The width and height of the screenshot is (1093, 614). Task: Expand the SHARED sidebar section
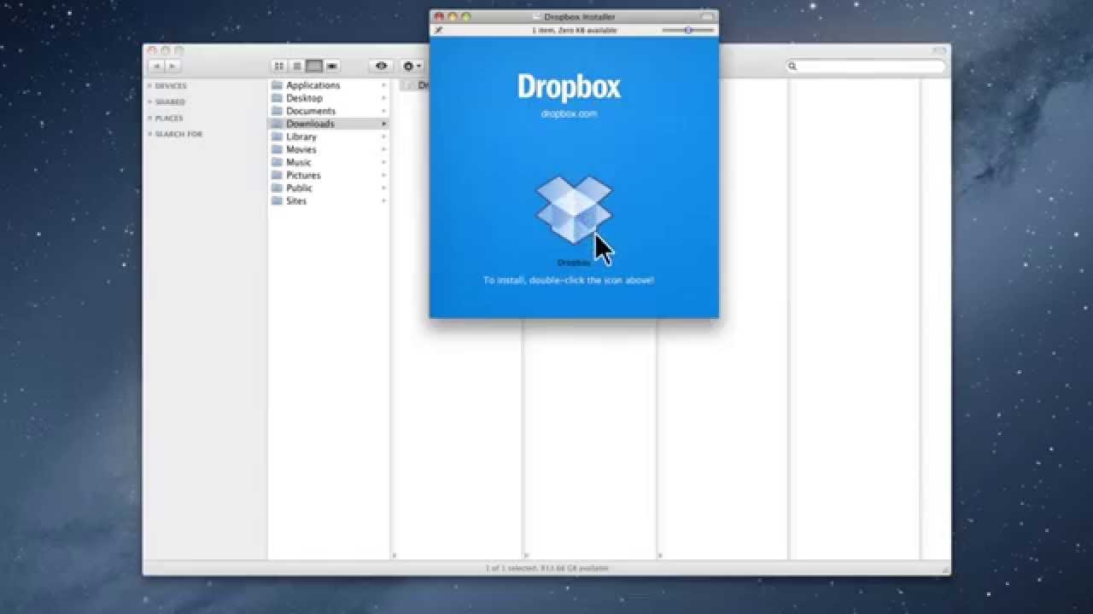pos(149,102)
